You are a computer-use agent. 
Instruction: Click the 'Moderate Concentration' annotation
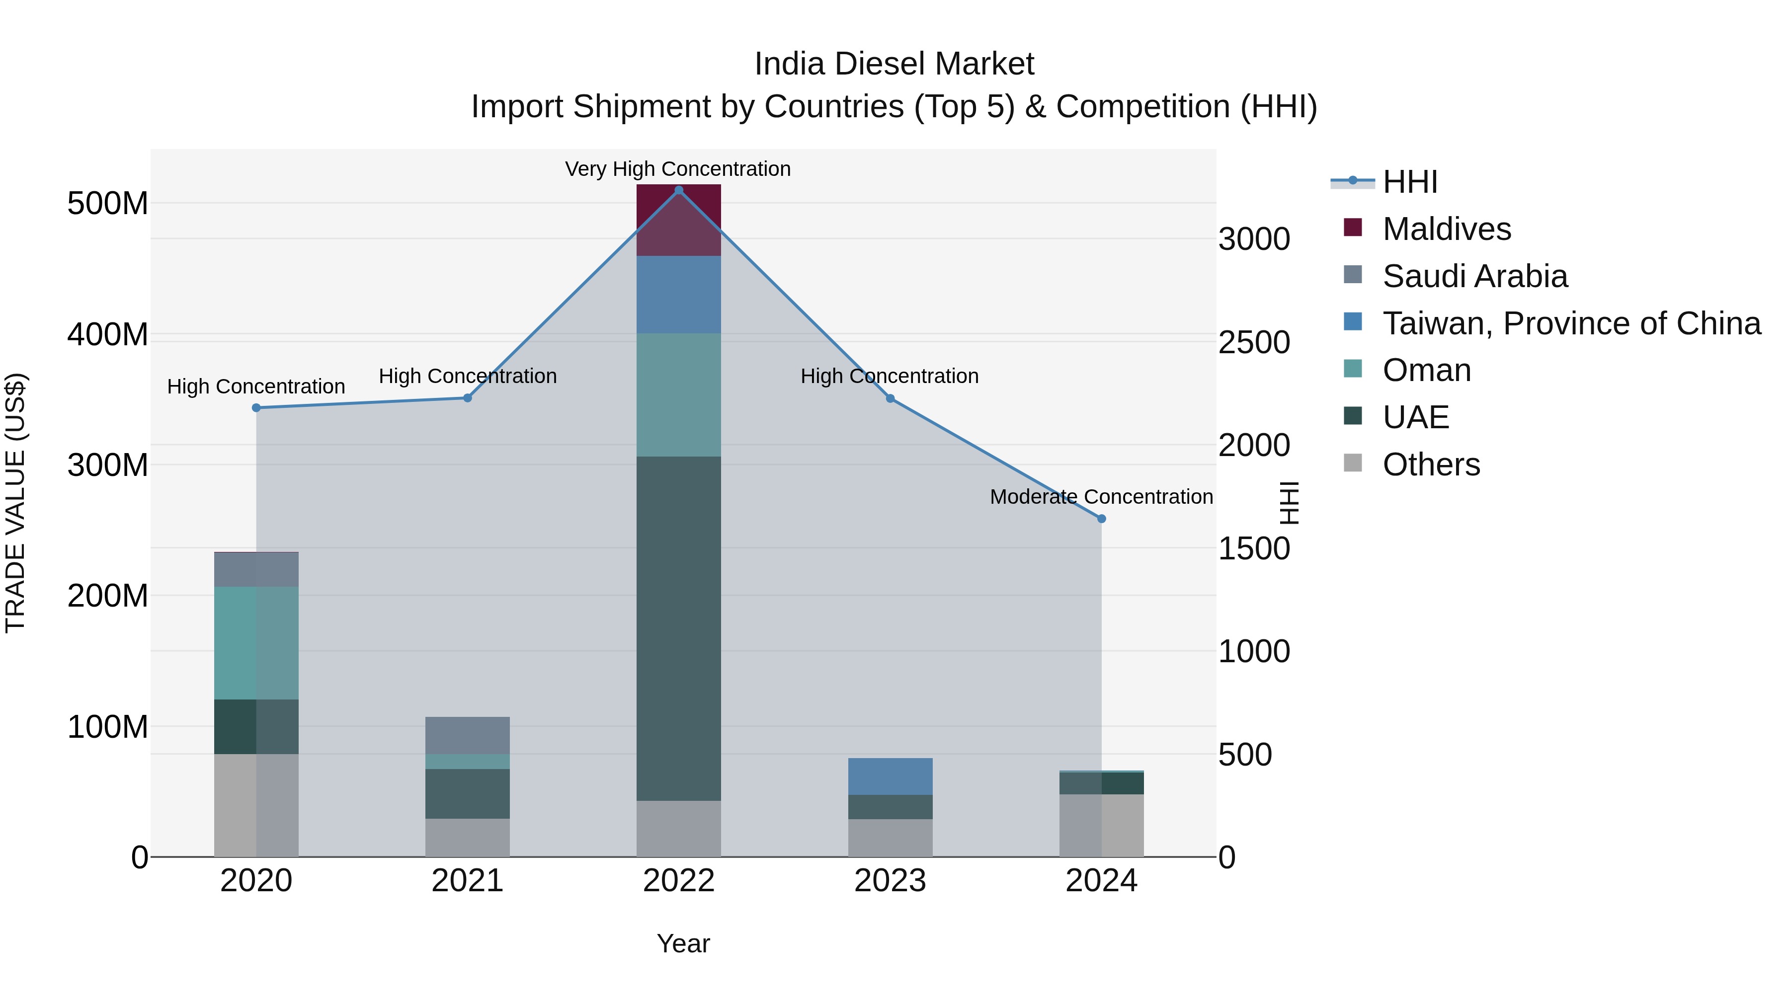pos(1101,496)
